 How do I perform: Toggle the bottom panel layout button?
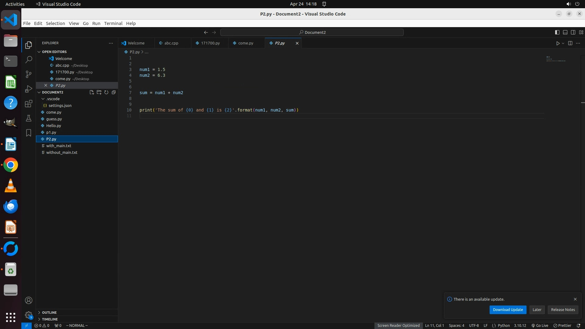(565, 32)
